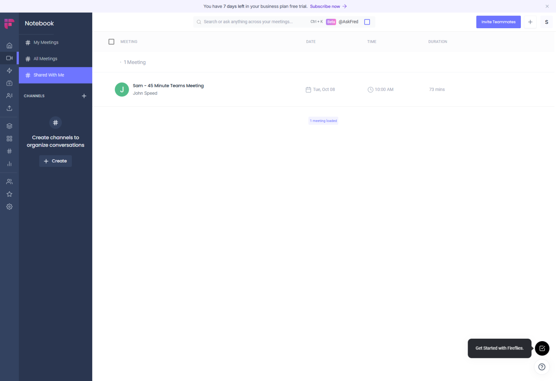Open the apps grid icon in sidebar

click(x=9, y=139)
